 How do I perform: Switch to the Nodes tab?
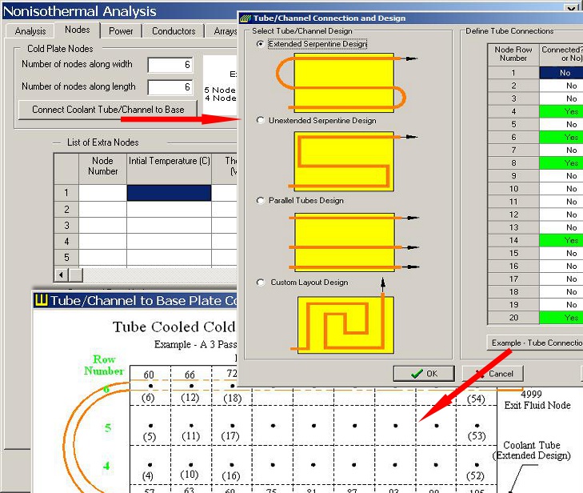click(x=78, y=30)
